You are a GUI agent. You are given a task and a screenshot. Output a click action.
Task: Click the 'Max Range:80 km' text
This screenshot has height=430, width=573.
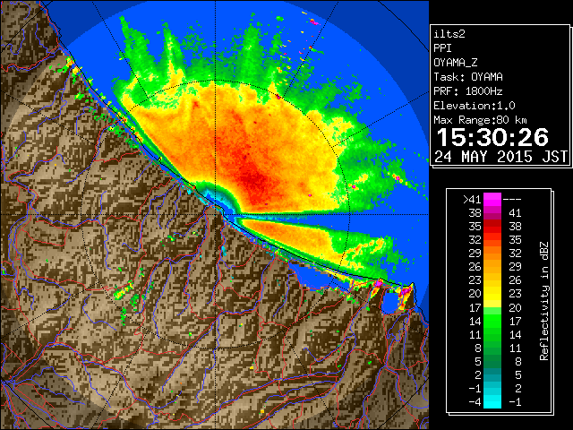480,120
